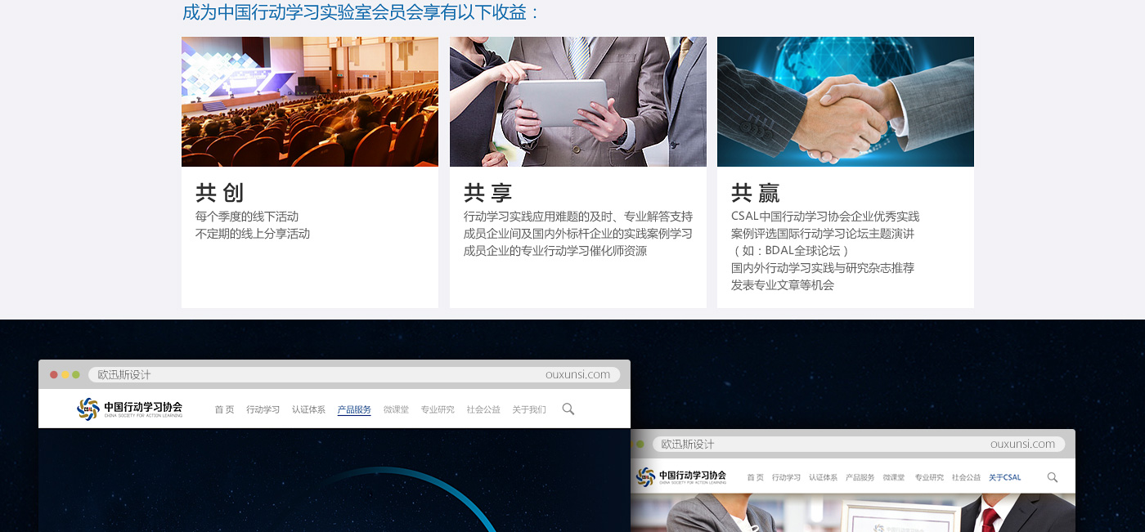The width and height of the screenshot is (1145, 532).
Task: Click the 中国行动学习协会 logo in the front browser window
Action: pyautogui.click(x=130, y=409)
